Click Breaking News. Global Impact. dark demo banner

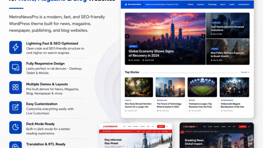(195, 142)
